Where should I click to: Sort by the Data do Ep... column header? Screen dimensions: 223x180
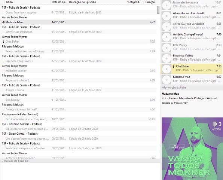(59, 2)
